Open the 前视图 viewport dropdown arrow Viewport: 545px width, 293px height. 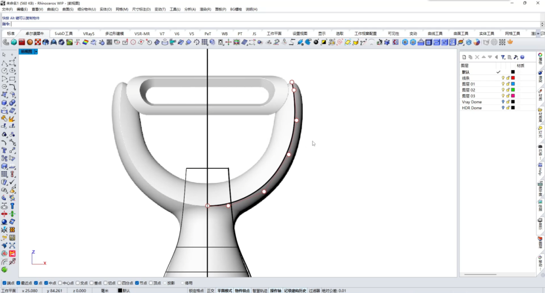(x=36, y=52)
